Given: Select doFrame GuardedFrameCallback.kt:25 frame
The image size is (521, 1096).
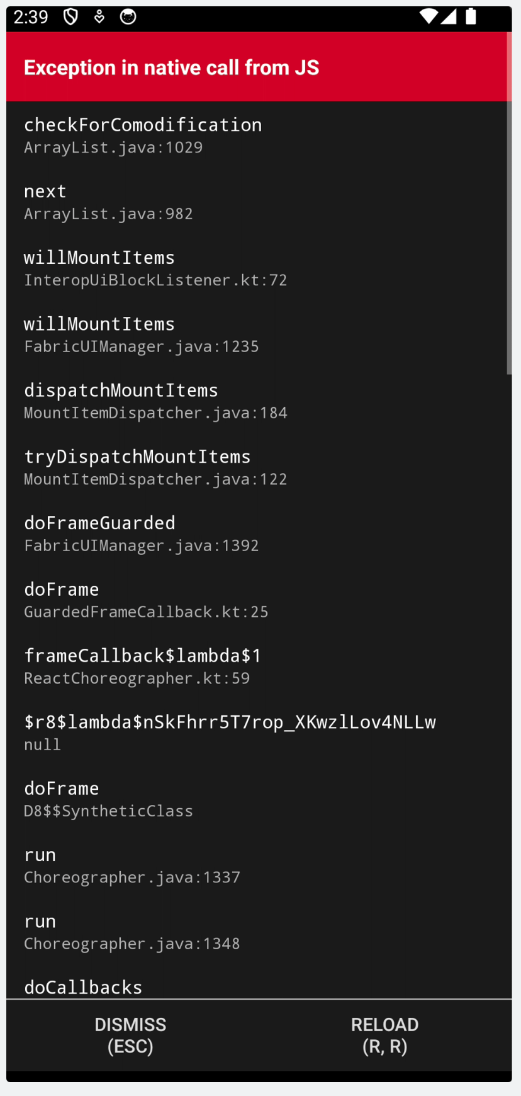Looking at the screenshot, I should 257,600.
